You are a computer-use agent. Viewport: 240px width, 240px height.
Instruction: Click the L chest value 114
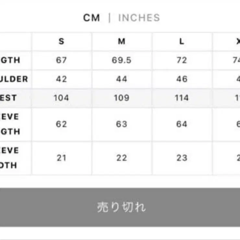click(182, 98)
